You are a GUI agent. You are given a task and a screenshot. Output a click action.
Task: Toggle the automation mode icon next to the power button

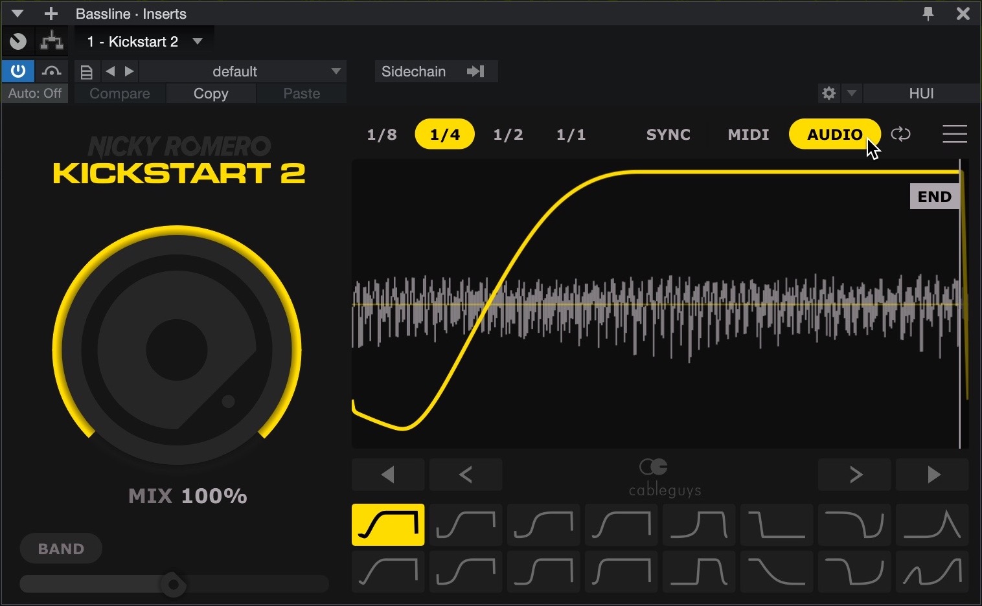(51, 71)
